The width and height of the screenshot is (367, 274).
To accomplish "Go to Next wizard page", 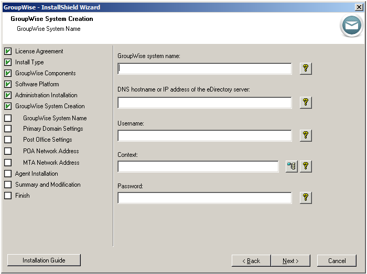I will [290, 261].
